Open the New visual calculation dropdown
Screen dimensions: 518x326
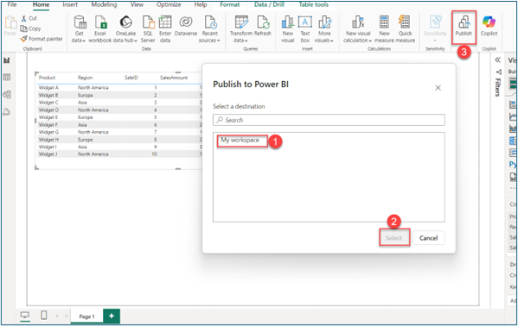coord(358,29)
